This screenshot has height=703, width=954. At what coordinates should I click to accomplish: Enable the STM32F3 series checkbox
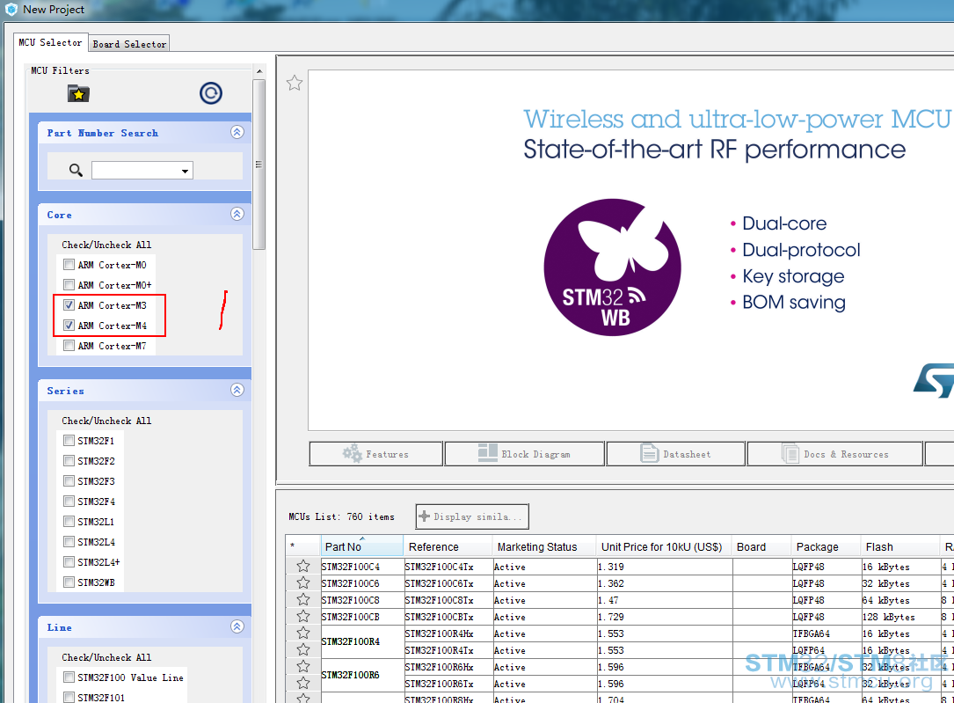click(69, 481)
